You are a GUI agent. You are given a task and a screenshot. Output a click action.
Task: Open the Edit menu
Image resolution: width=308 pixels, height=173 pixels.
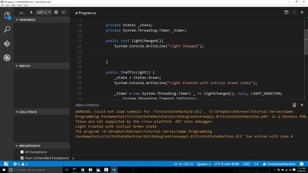coord(8,5)
